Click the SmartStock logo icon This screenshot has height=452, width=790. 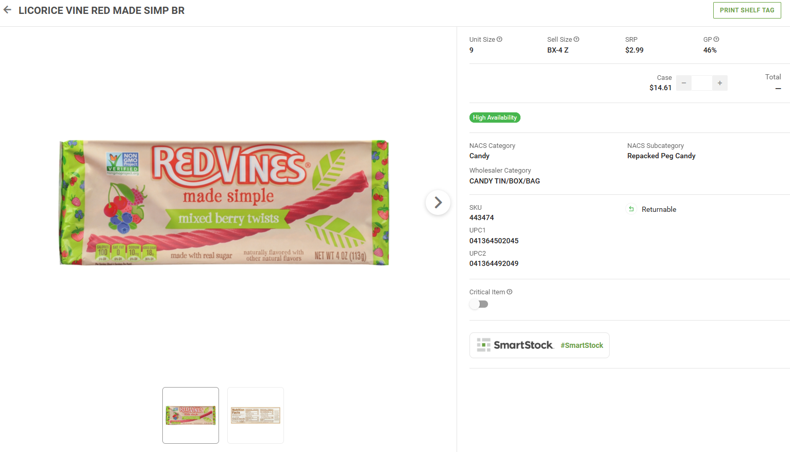click(x=483, y=345)
